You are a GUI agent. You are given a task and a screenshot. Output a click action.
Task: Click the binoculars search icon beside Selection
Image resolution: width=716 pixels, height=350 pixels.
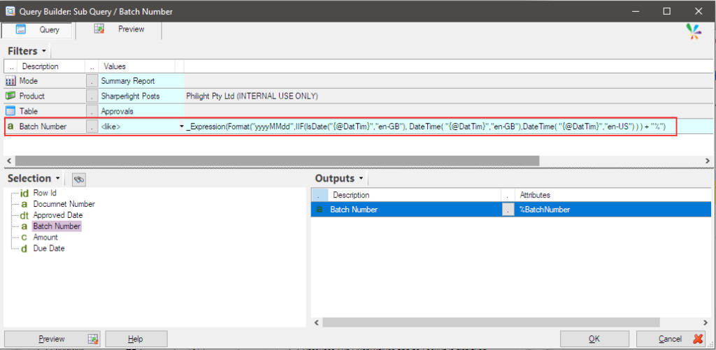coord(80,180)
